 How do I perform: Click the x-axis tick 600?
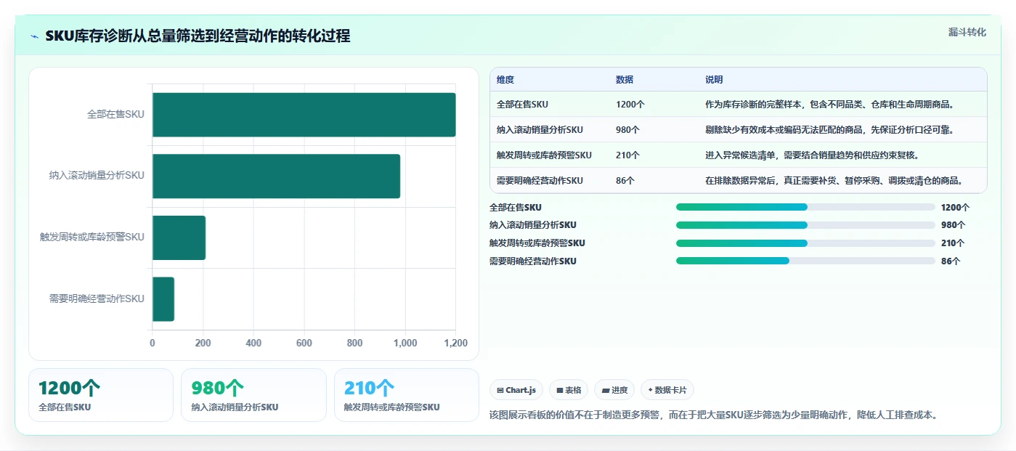[304, 344]
